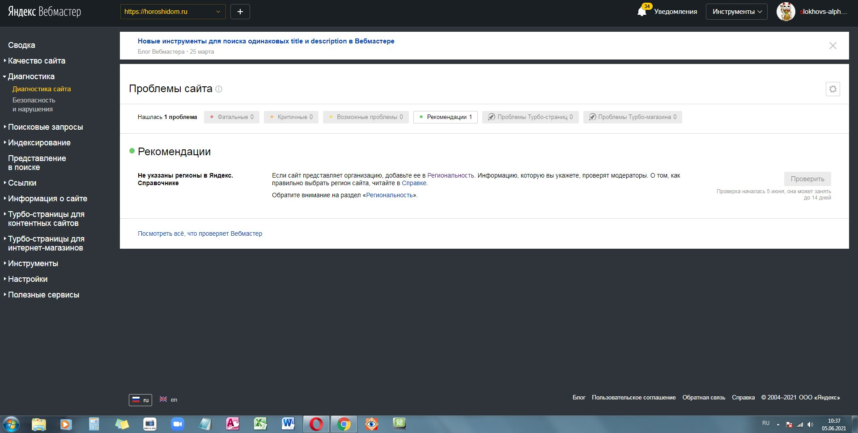Click the network signal tray icon
This screenshot has width=858, height=433.
[800, 425]
